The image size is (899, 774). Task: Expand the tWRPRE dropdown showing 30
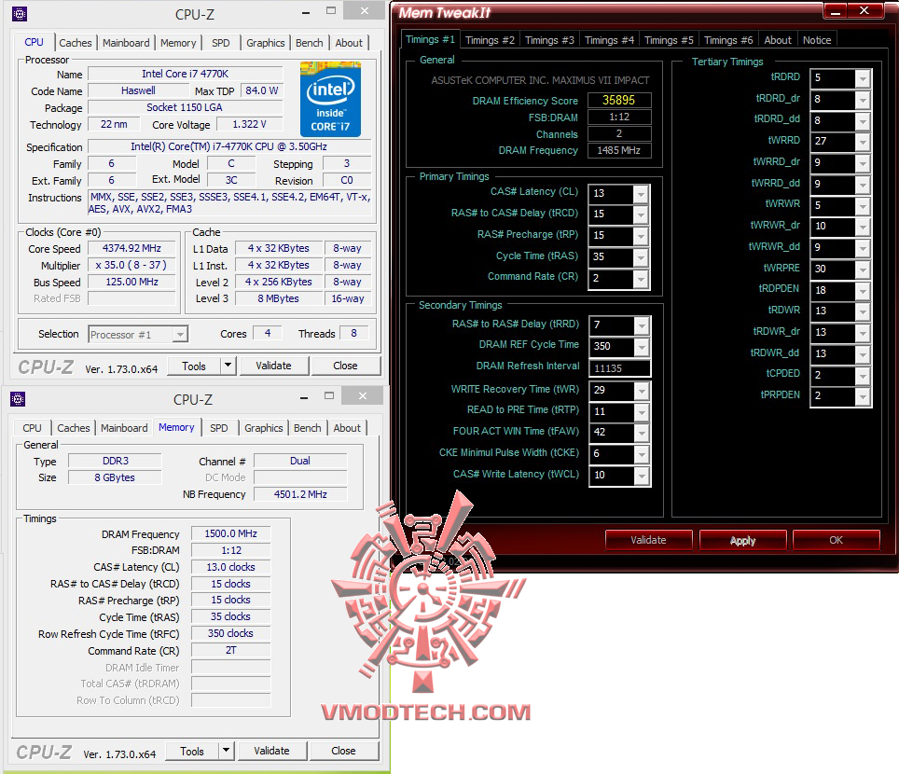[863, 270]
